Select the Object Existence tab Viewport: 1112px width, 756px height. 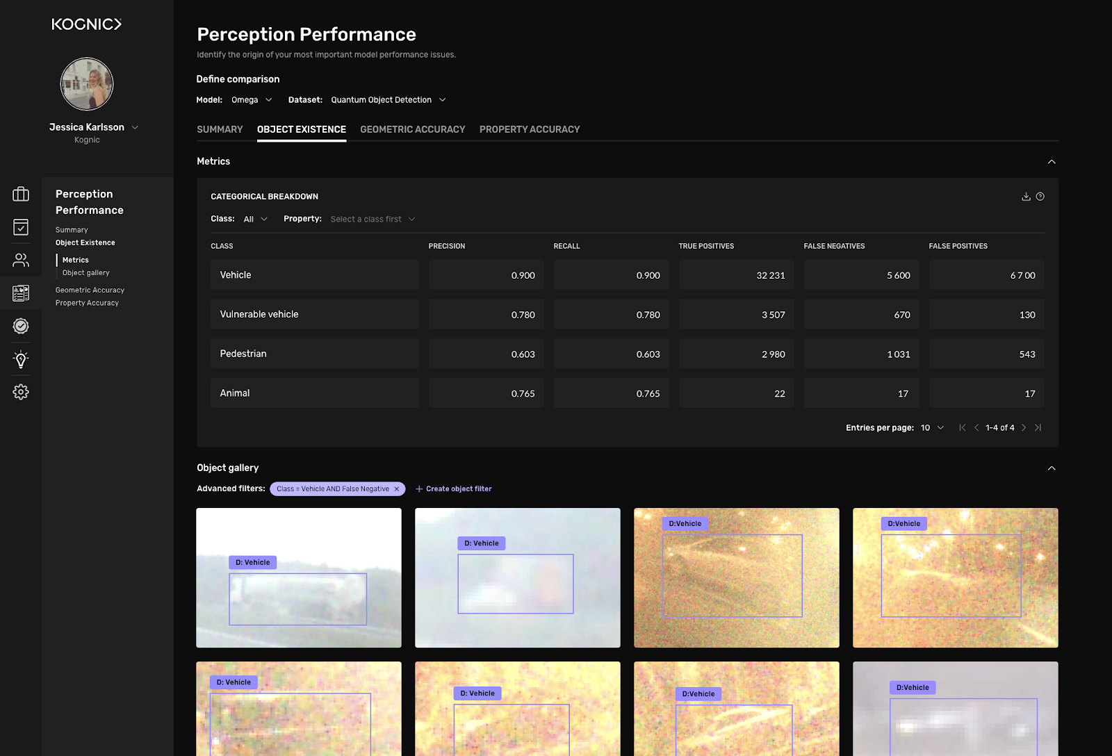click(x=302, y=129)
